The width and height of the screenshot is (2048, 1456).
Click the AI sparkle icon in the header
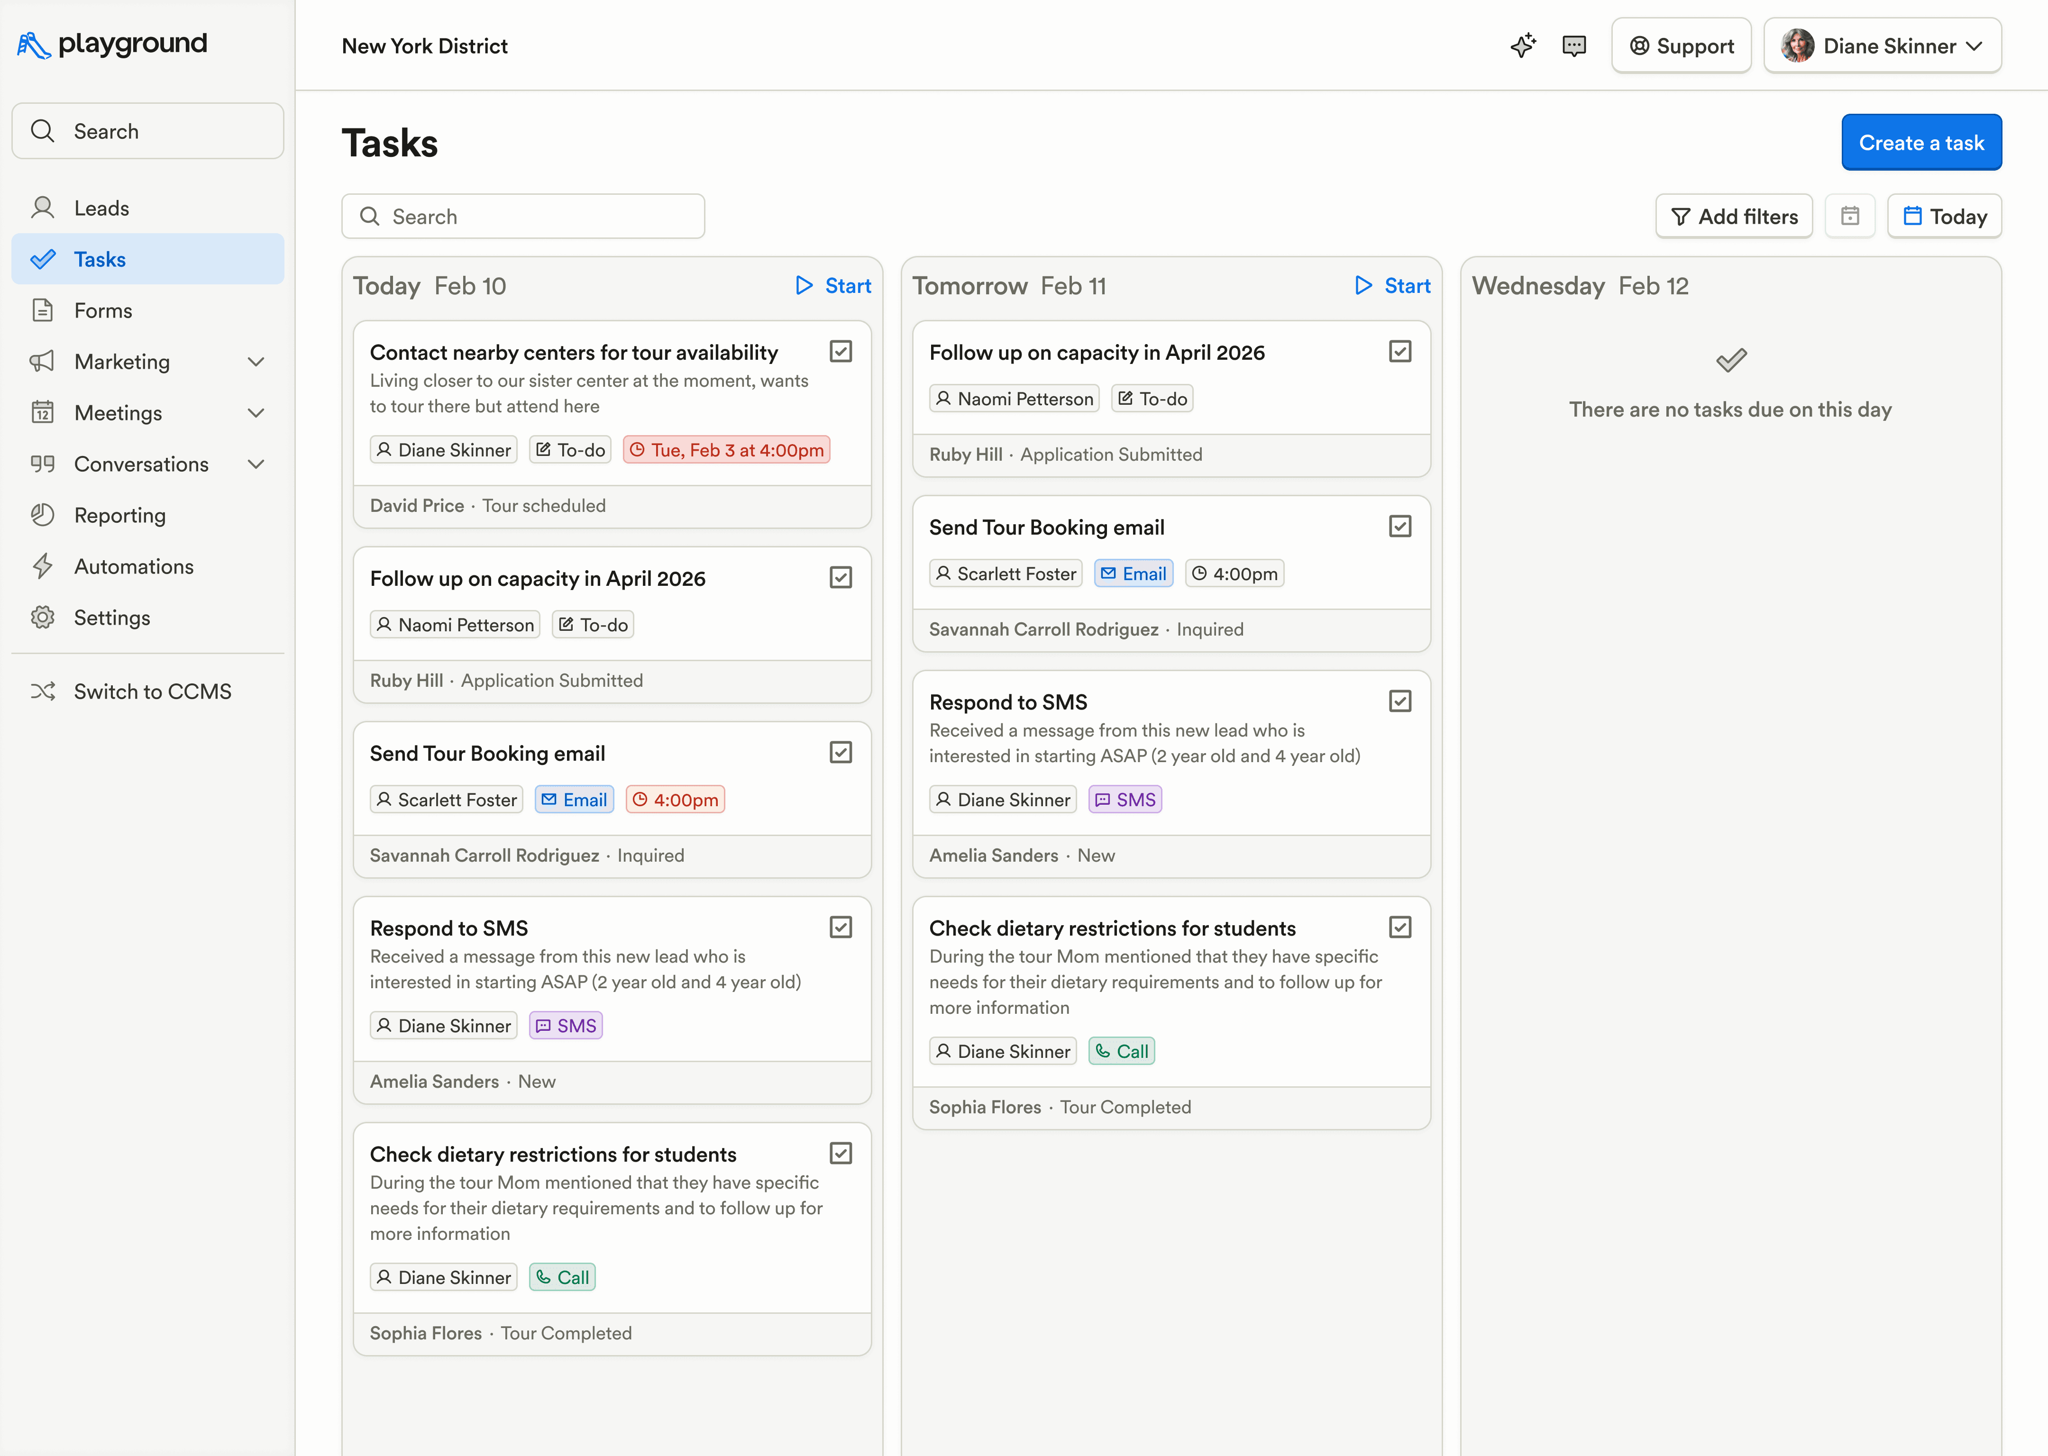tap(1523, 45)
